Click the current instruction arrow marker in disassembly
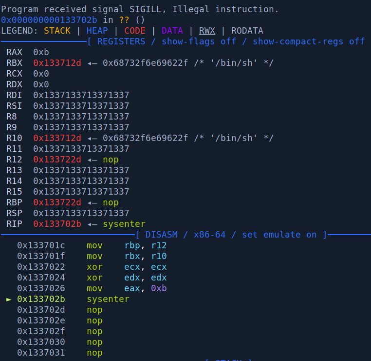371x361 pixels. point(9,299)
